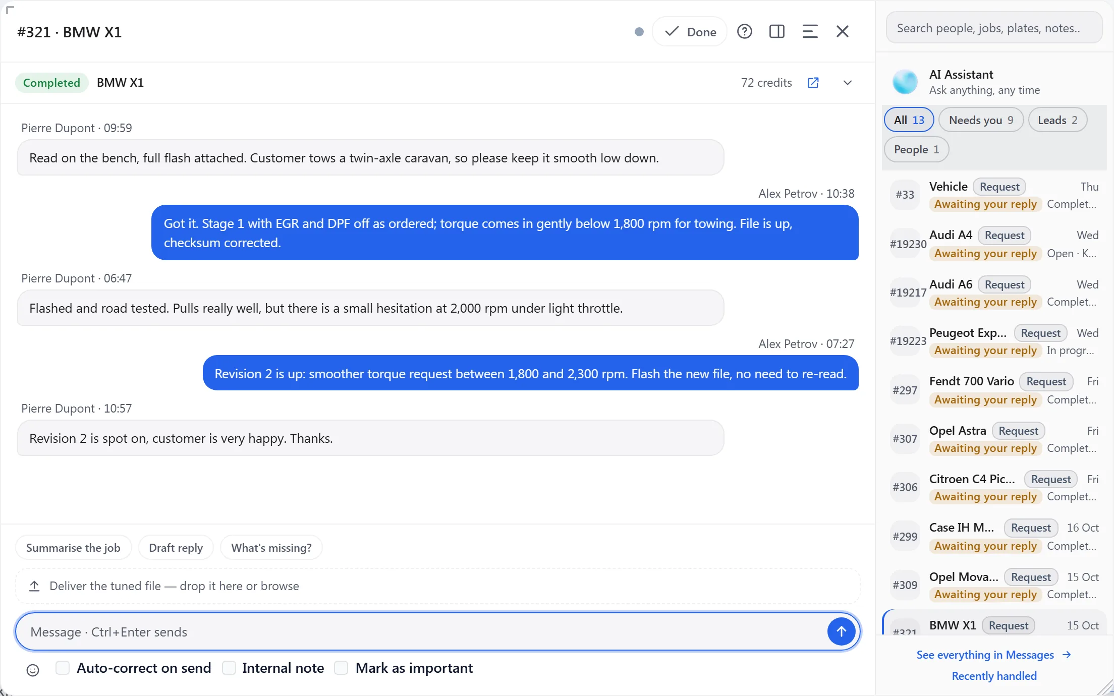Click Summarise the job suggestion
This screenshot has height=696, width=1114.
(x=73, y=548)
